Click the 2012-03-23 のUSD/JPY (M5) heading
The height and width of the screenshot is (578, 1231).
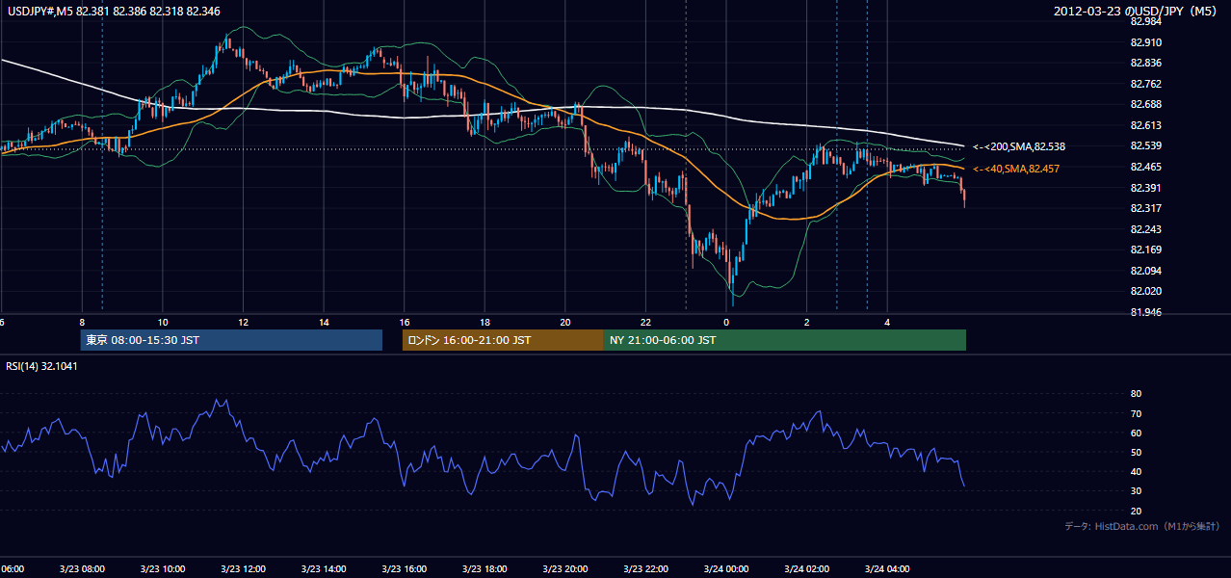[1137, 11]
